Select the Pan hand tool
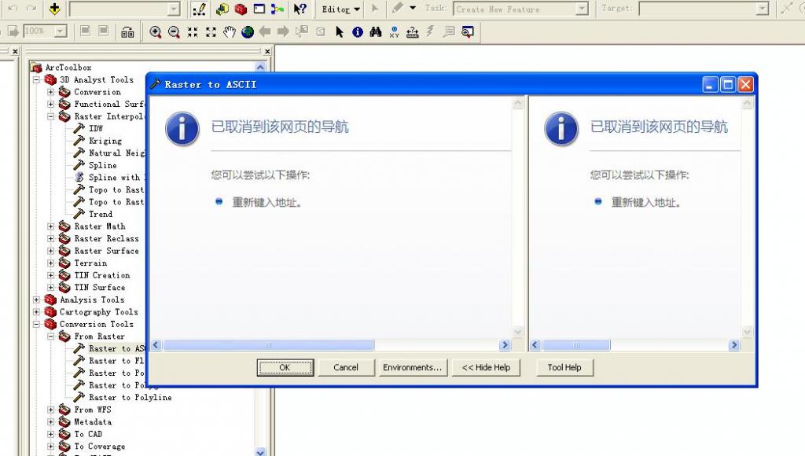 (229, 31)
